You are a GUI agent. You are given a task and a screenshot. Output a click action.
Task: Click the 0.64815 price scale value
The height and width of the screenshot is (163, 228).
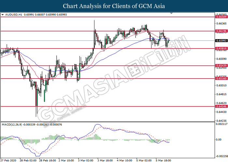point(221,94)
